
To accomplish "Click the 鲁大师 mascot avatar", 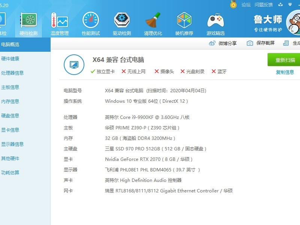I will (x=294, y=22).
